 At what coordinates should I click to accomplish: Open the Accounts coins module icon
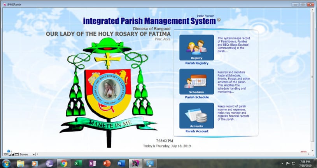pyautogui.click(x=196, y=116)
